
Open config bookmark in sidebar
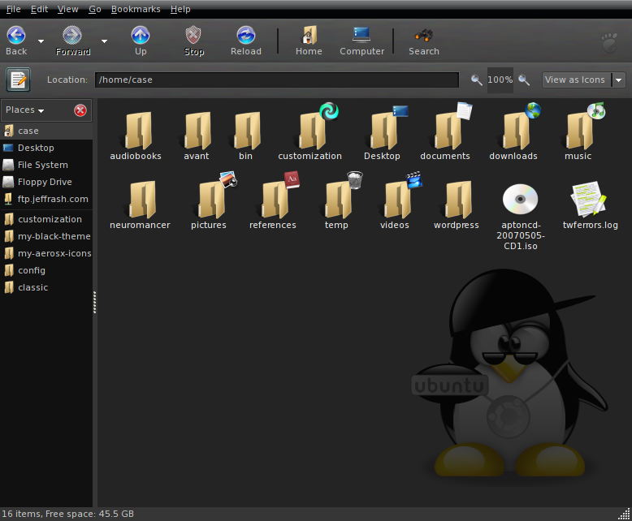[x=46, y=270]
